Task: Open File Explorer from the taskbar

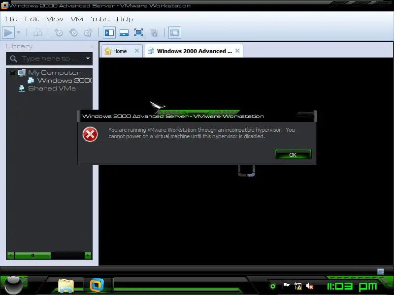Action: (66, 286)
